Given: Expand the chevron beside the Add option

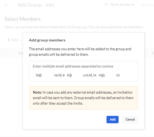Looking at the screenshot, I should click(x=21, y=40).
